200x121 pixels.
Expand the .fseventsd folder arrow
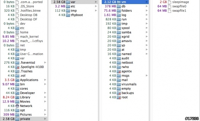pyautogui.click(x=45, y=63)
